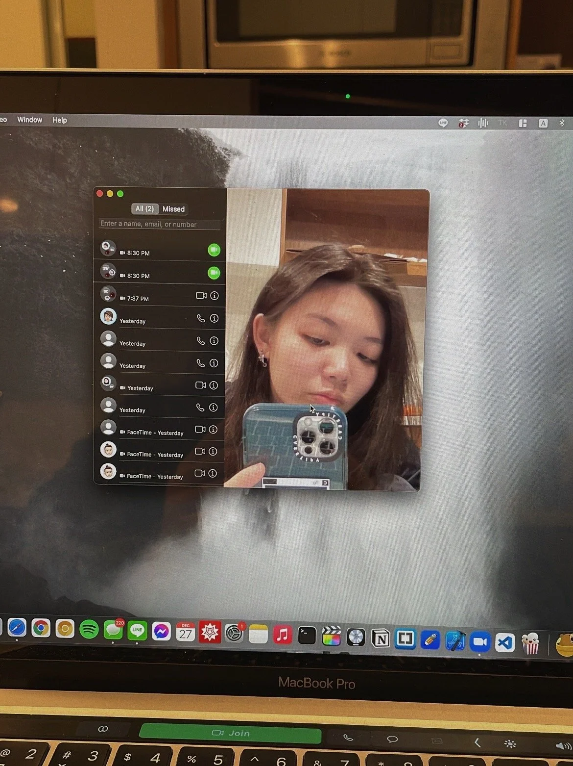Screen dimensions: 573x766
Task: Open the blue bracket icon app in Dock
Action: click(x=406, y=639)
